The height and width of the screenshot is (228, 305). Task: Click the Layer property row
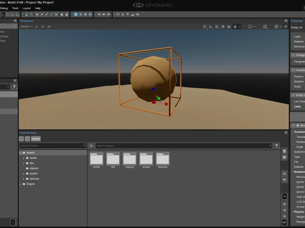297,36
